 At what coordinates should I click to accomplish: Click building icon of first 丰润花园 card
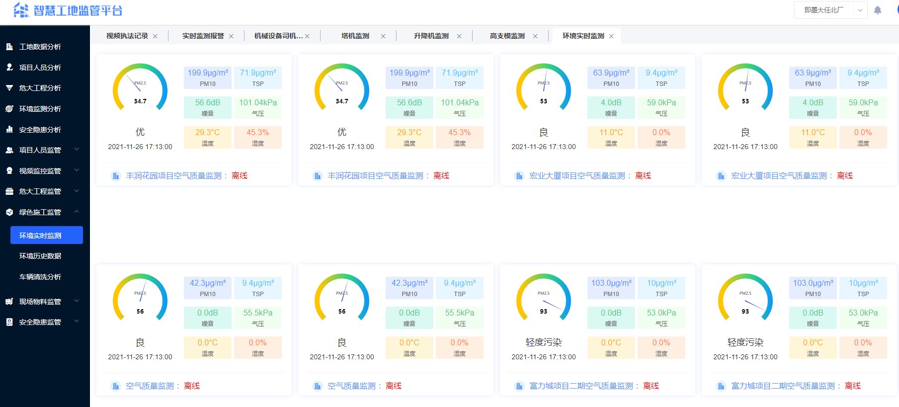point(116,176)
